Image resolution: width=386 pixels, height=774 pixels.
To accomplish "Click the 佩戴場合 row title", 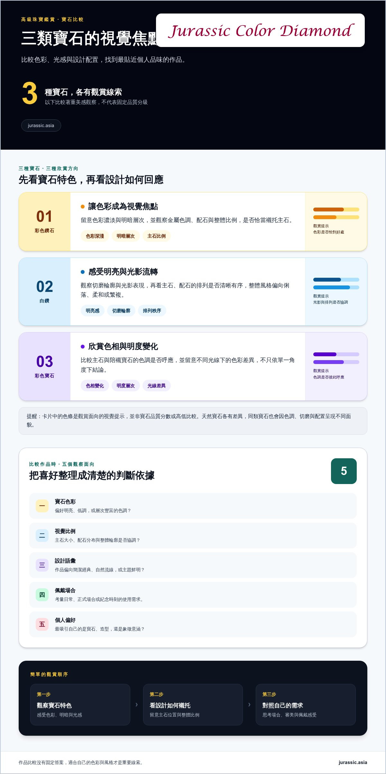I will coord(65,590).
